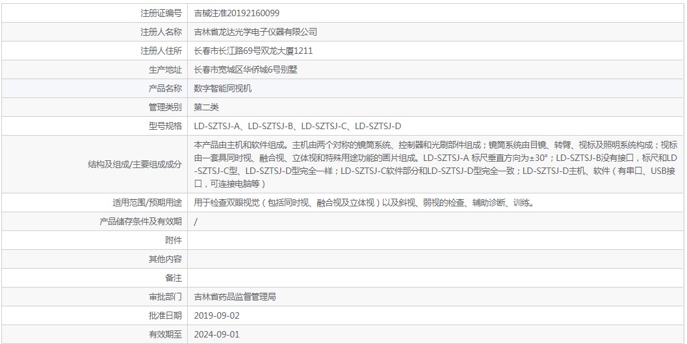Select the label 生产地址
The height and width of the screenshot is (344, 687).
point(165,69)
